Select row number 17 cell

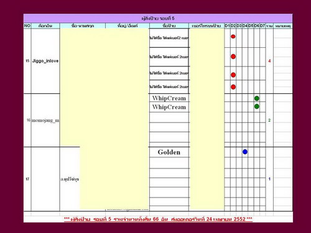point(27,179)
